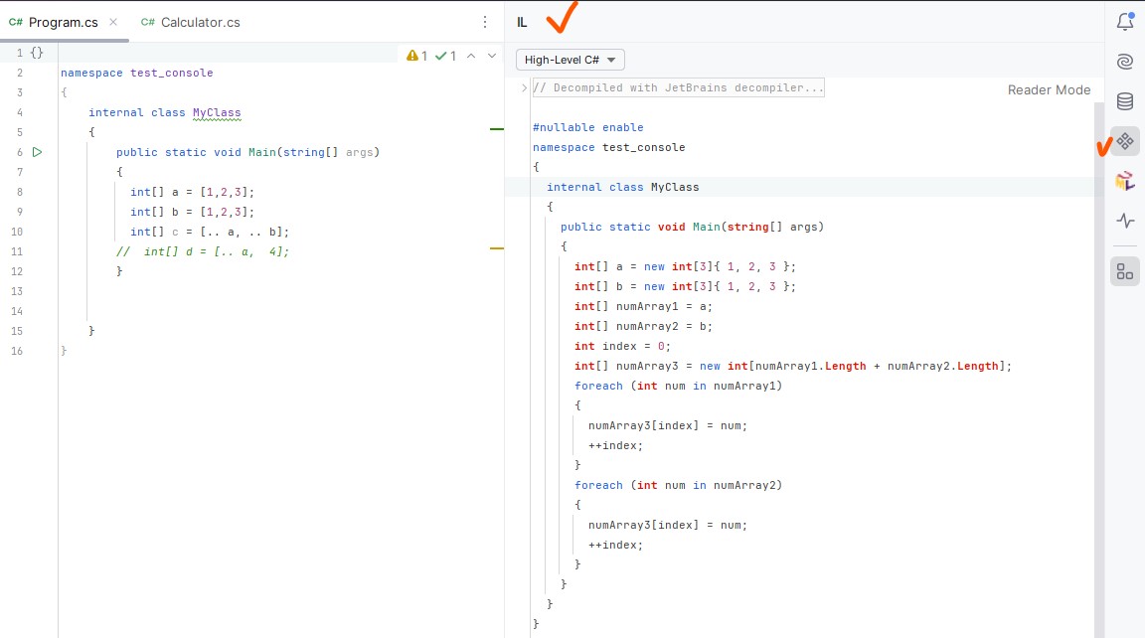Image resolution: width=1145 pixels, height=638 pixels.
Task: Select the Program.cs editor tab
Action: coord(63,22)
